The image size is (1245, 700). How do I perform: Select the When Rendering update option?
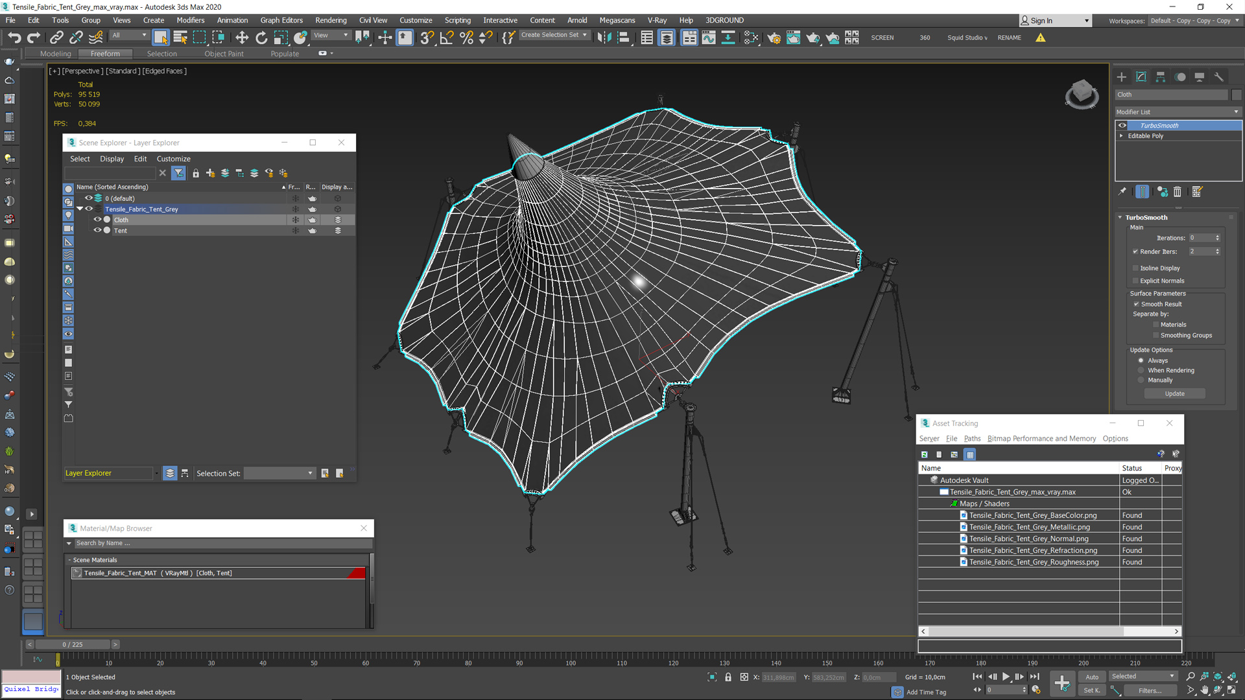point(1141,370)
